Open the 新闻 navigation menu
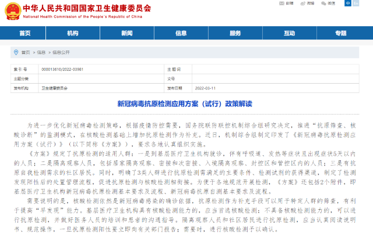The height and width of the screenshot is (244, 373). click(x=126, y=33)
